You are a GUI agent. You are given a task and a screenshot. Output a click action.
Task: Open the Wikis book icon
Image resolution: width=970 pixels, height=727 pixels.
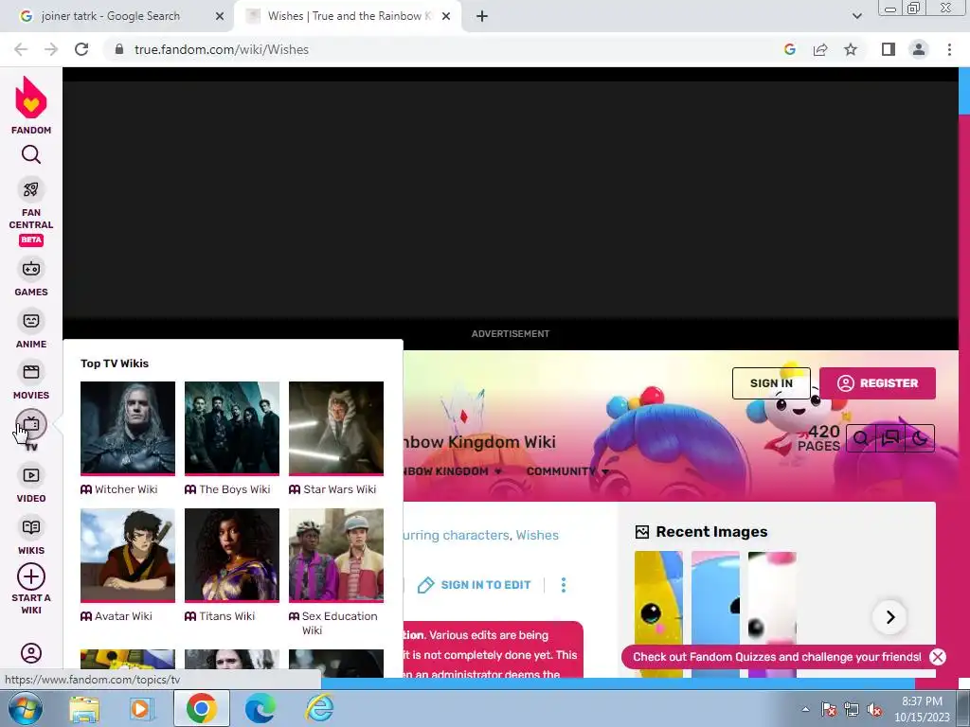pos(31,527)
